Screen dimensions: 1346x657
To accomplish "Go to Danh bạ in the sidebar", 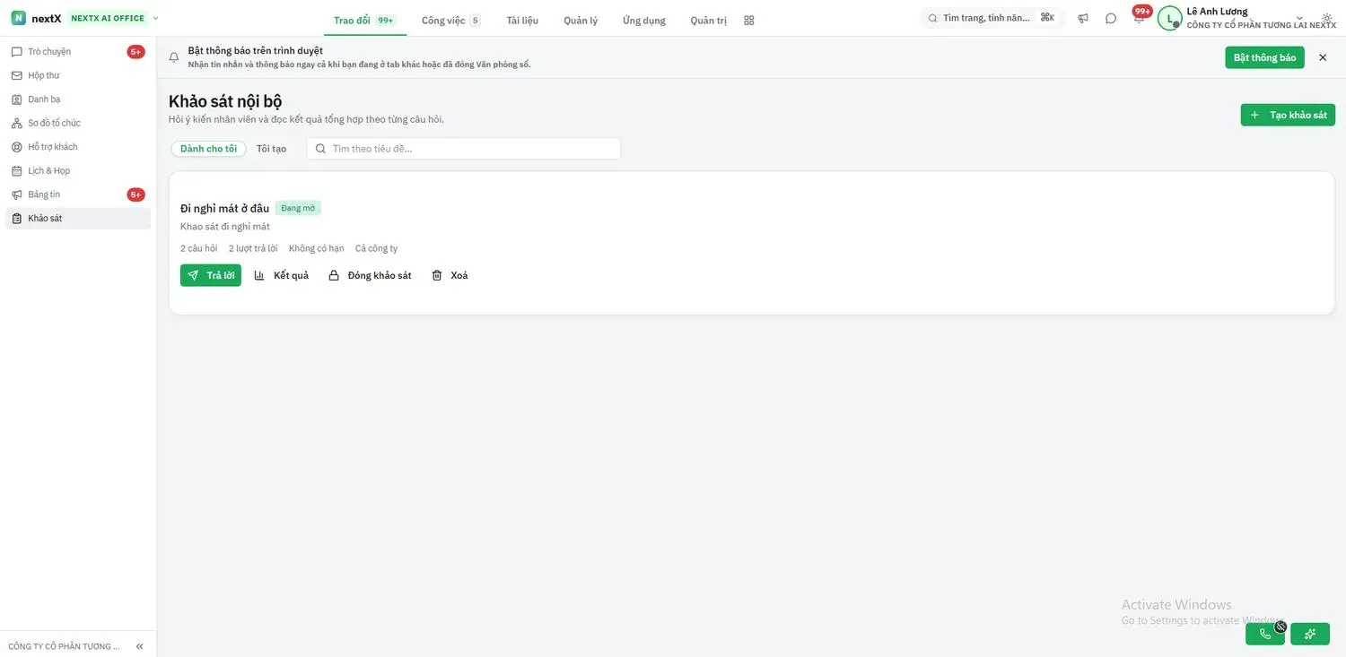I will pos(78,99).
